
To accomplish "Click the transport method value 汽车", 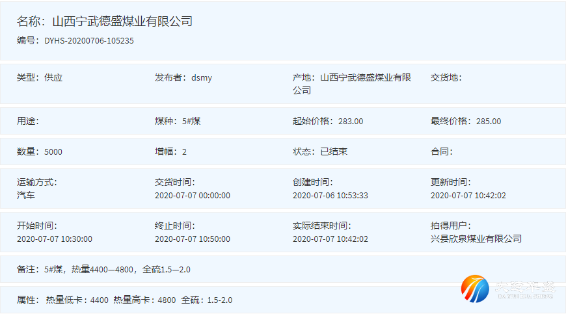I will (x=26, y=195).
